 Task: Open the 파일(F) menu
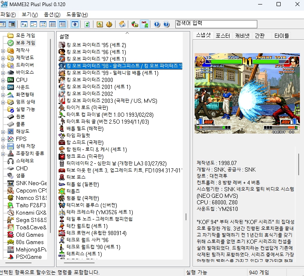coord(8,14)
